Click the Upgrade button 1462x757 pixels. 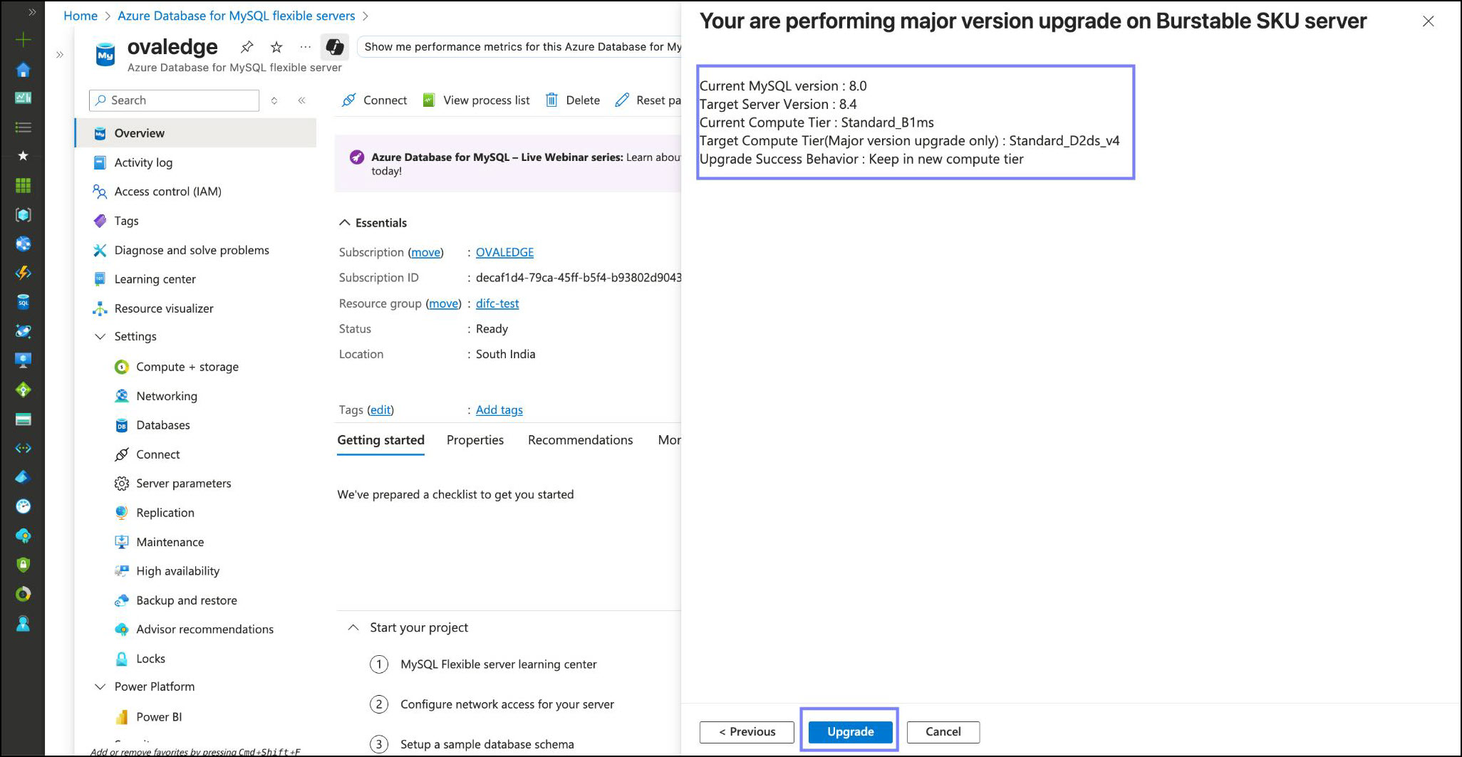[x=850, y=731]
